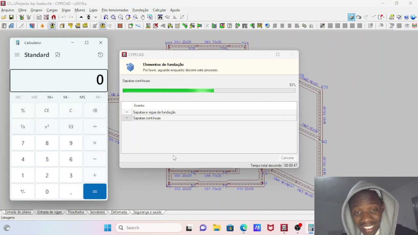Switch to Isovalores tab
The height and width of the screenshot is (235, 418).
[98, 212]
